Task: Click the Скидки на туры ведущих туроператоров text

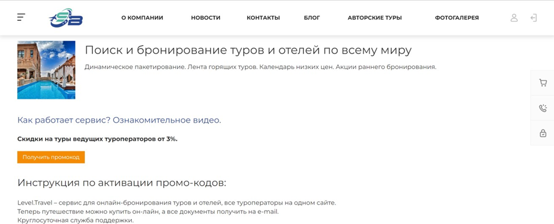Action: (x=97, y=139)
